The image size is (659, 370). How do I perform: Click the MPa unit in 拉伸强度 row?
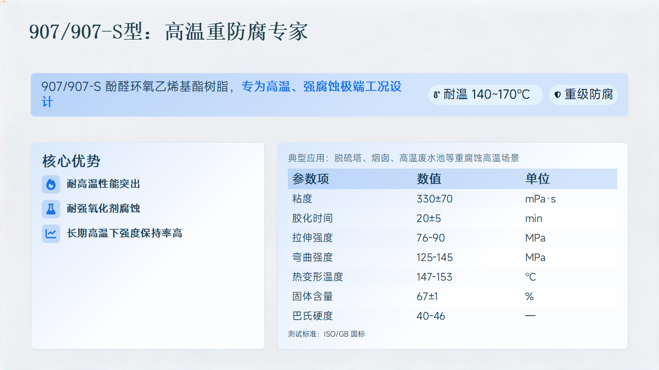tap(535, 238)
